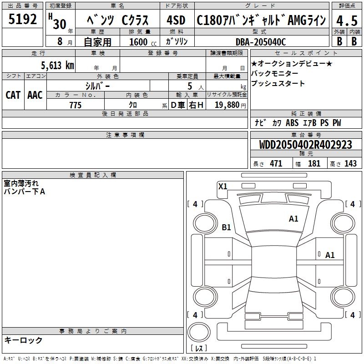Click the 後日発送部品 section header
The height and width of the screenshot is (364, 364).
[x=125, y=113]
